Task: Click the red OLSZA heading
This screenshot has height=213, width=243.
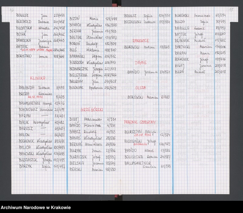Action: 141,88
